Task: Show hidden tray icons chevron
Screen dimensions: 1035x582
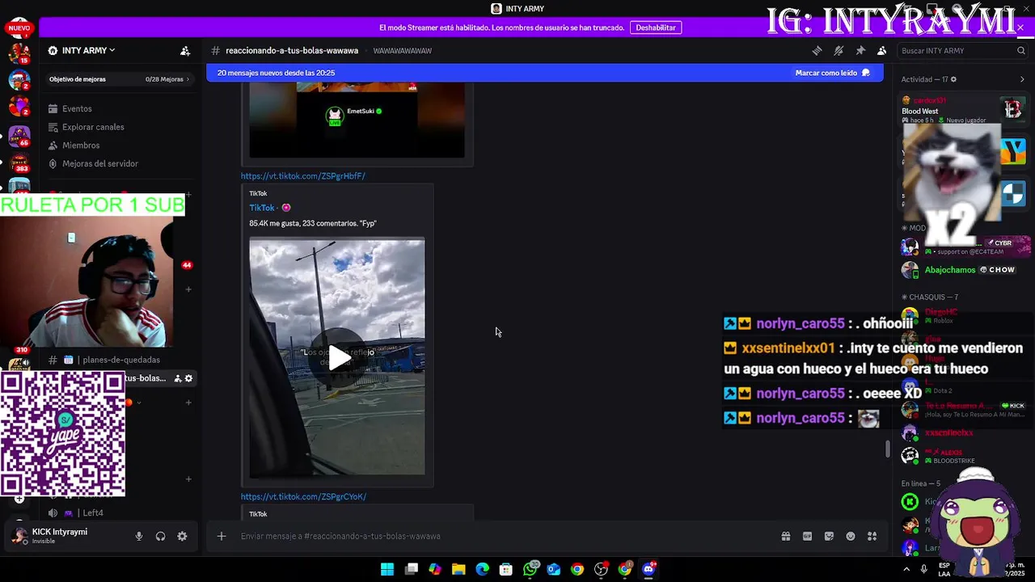Action: click(906, 569)
